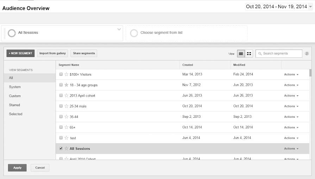Star the $100+ Visitors segment
This screenshot has width=315, height=179.
point(66,74)
